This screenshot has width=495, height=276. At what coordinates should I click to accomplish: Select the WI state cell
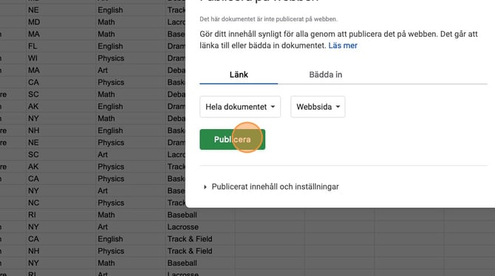(61, 58)
